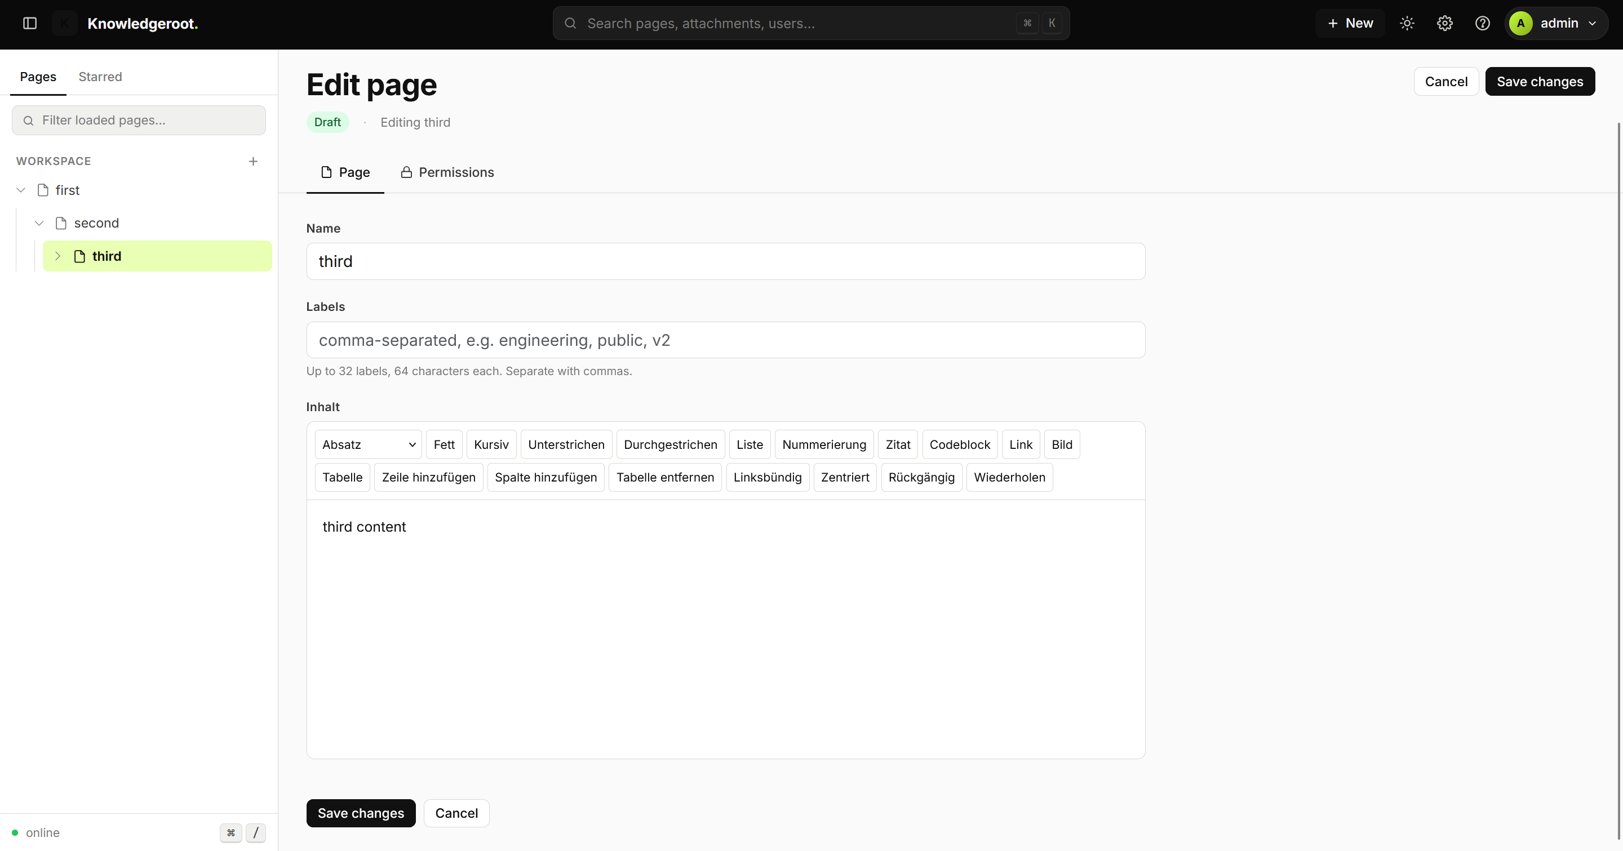This screenshot has height=851, width=1623.
Task: Apply Fett bold formatting
Action: (x=444, y=444)
